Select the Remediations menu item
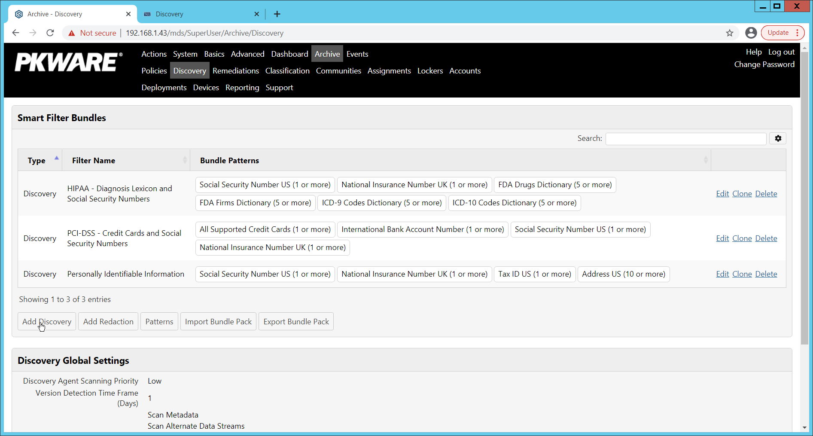The height and width of the screenshot is (436, 813). [236, 70]
